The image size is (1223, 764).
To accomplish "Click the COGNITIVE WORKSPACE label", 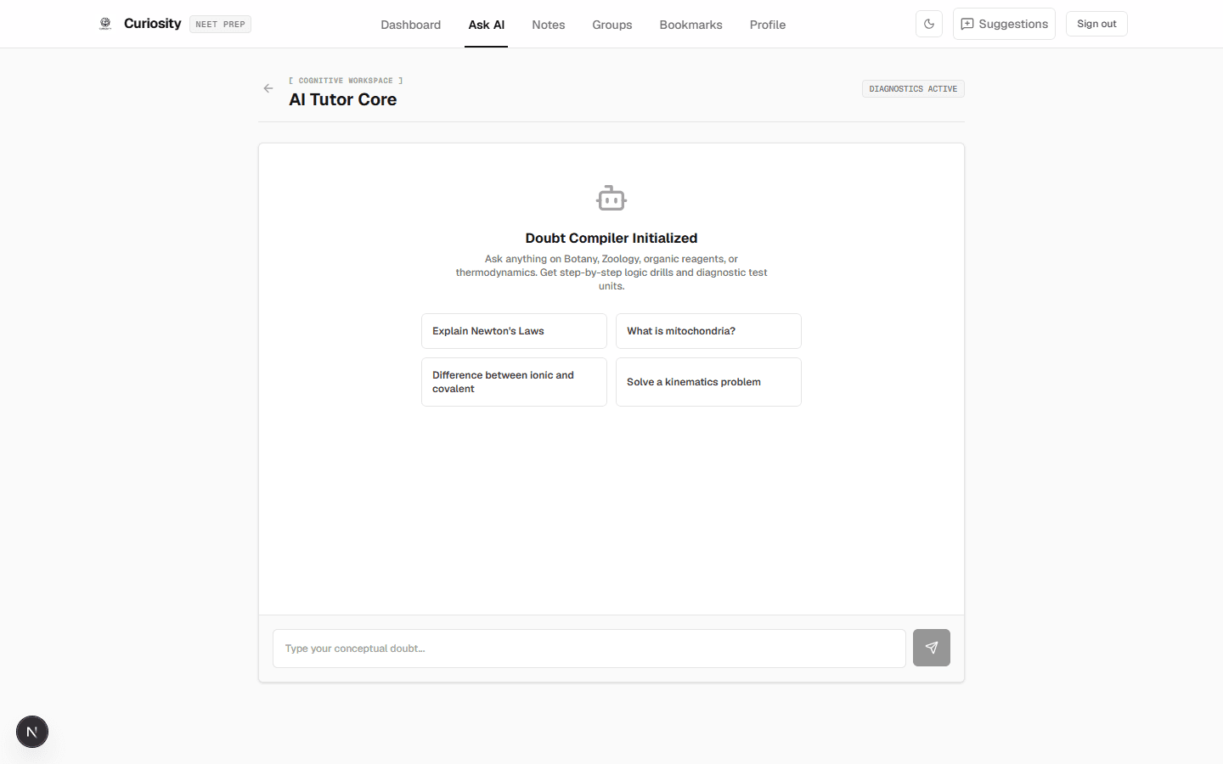I will tap(346, 81).
